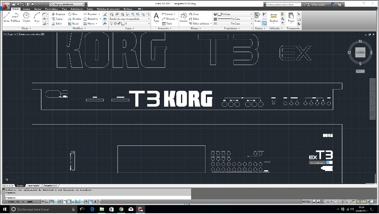This screenshot has width=379, height=214.
Task: Click Iniciar sesión to sign in
Action: tap(318, 5)
